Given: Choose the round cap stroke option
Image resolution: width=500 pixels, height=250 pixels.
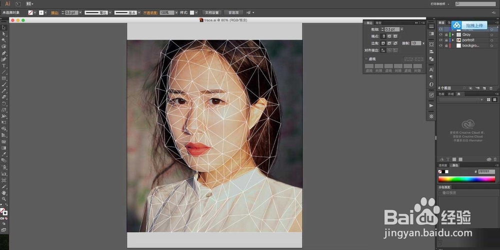Looking at the screenshot, I should (x=389, y=36).
